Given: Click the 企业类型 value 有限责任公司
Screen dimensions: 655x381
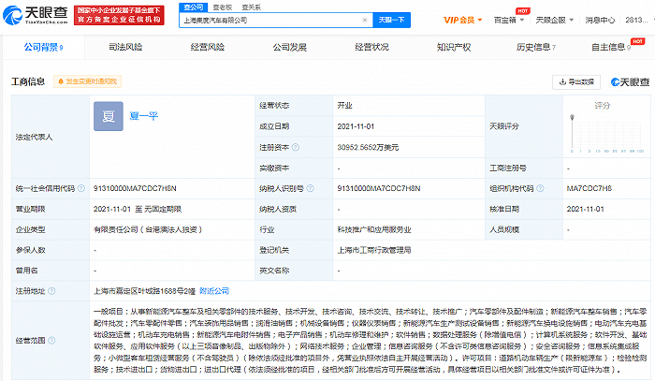Looking at the screenshot, I should point(148,229).
